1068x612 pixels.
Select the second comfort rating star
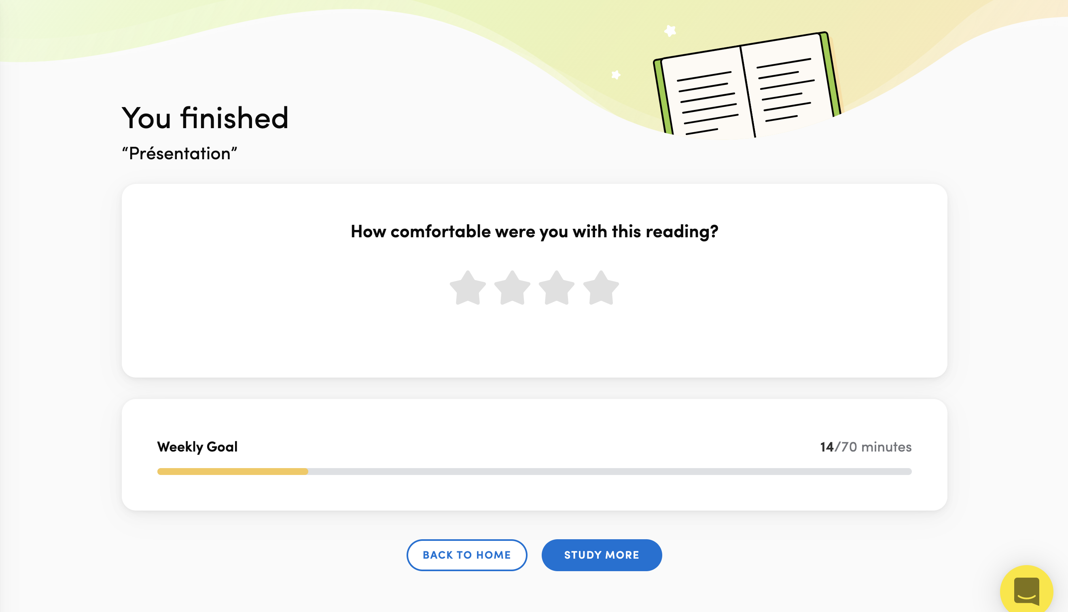(512, 288)
